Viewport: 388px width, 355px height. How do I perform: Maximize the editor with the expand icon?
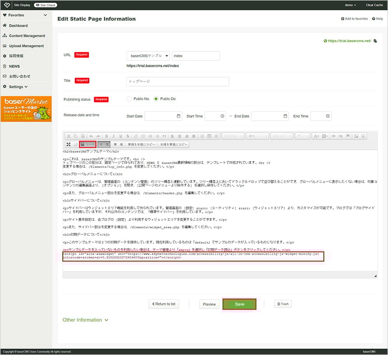coord(69,144)
